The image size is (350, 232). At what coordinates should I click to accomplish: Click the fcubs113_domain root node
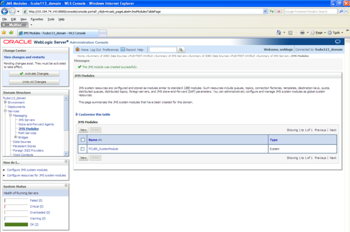pos(15,98)
